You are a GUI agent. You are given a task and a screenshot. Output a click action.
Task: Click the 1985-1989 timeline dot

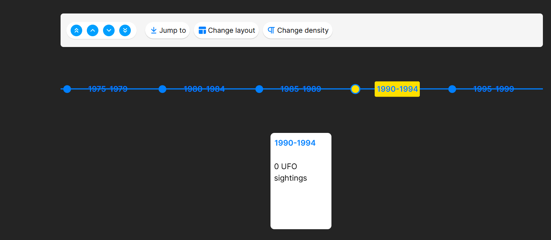click(259, 89)
